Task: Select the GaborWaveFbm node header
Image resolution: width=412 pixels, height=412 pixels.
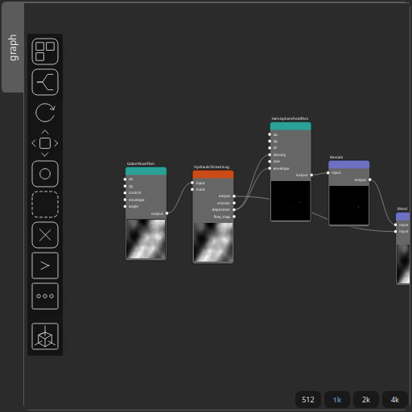Action: click(x=146, y=171)
